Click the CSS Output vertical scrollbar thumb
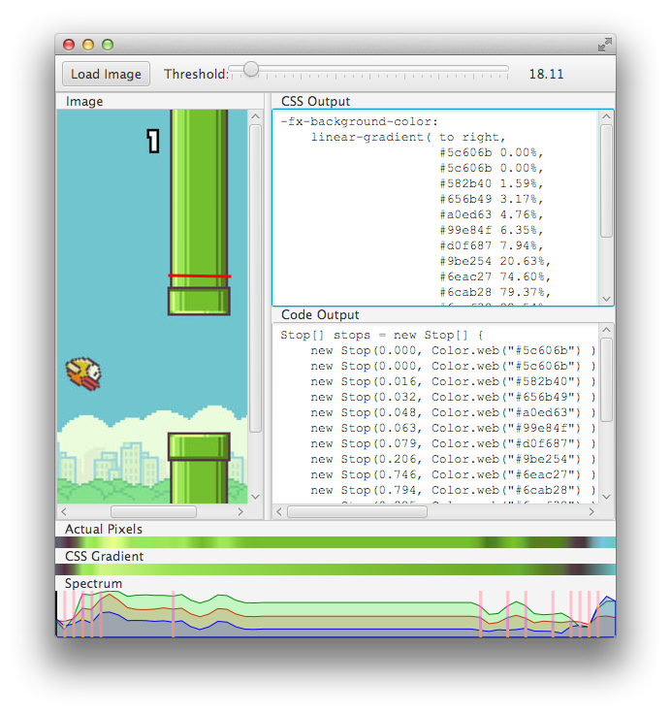 [606, 180]
